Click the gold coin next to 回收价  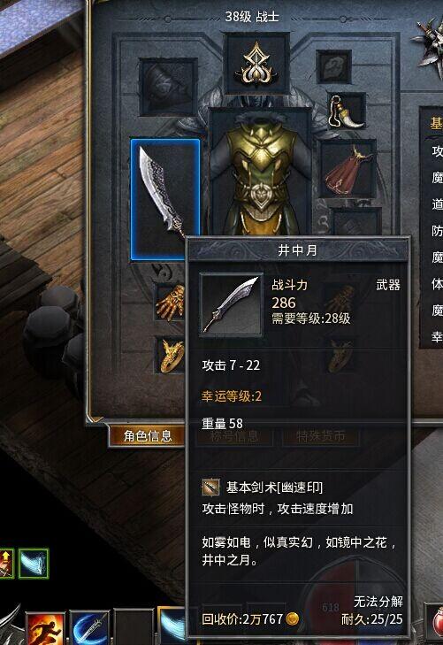click(293, 618)
